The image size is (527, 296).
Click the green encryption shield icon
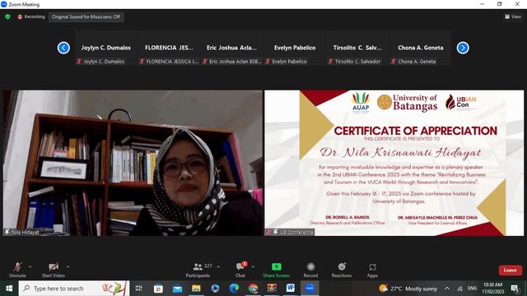coord(7,16)
